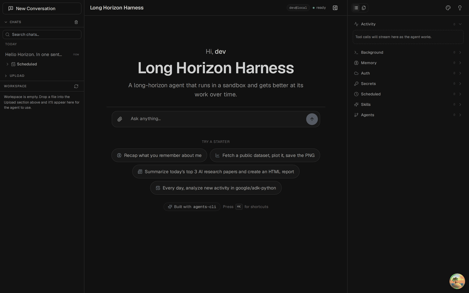Open the Memory panel row
Viewport: 469px width, 293px height.
click(x=408, y=63)
